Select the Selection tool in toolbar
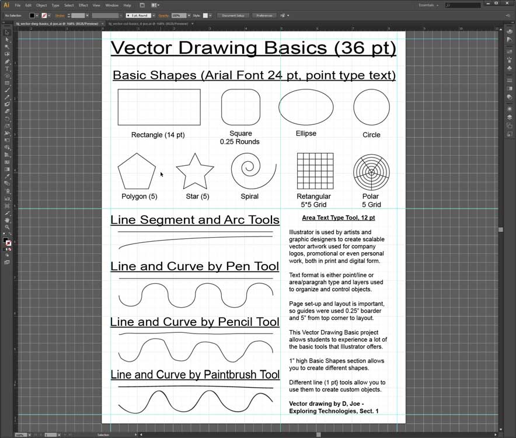 7,33
